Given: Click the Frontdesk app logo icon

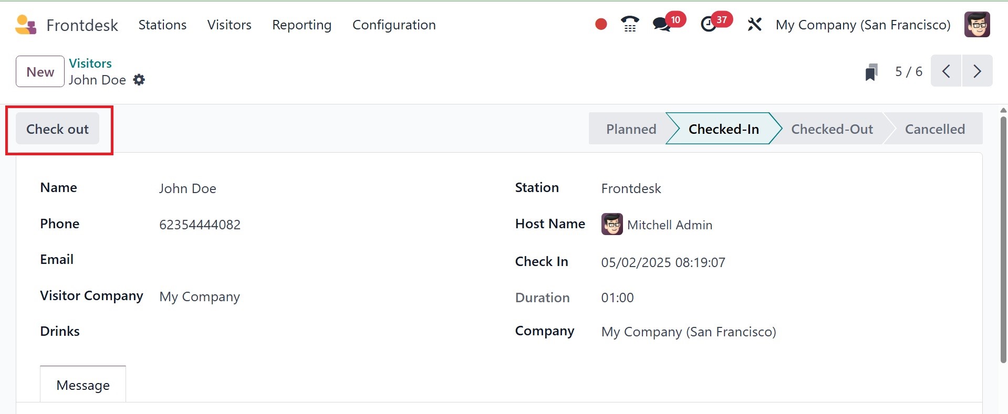Looking at the screenshot, I should click(x=26, y=25).
